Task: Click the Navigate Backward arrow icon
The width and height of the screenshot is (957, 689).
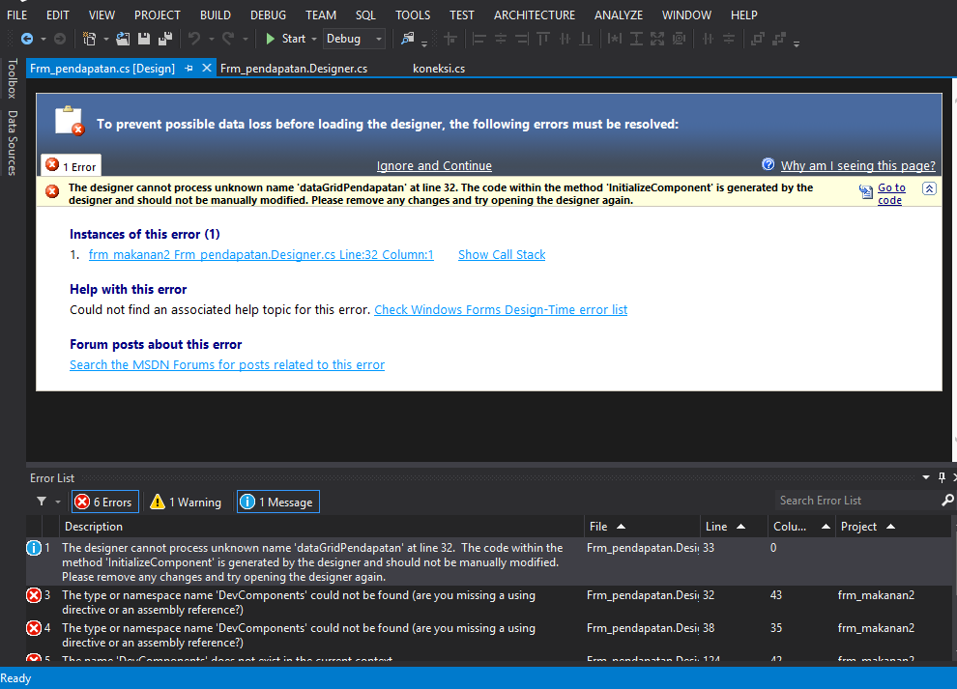Action: [28, 39]
